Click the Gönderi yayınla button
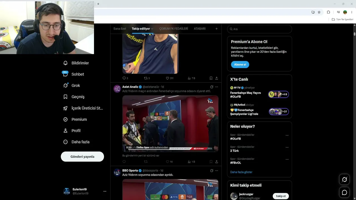Image resolution: width=356 pixels, height=200 pixels. coord(82,157)
